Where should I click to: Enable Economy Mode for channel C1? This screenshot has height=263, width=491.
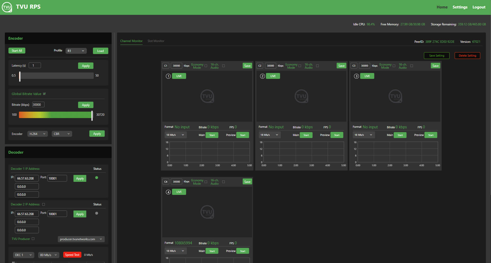point(206,66)
